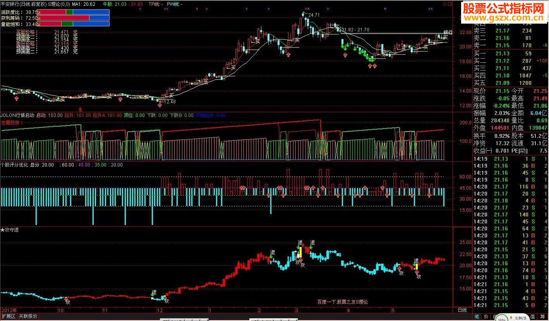Click the 收益(一) 0.701 value
The image size is (549, 321).
click(x=503, y=151)
